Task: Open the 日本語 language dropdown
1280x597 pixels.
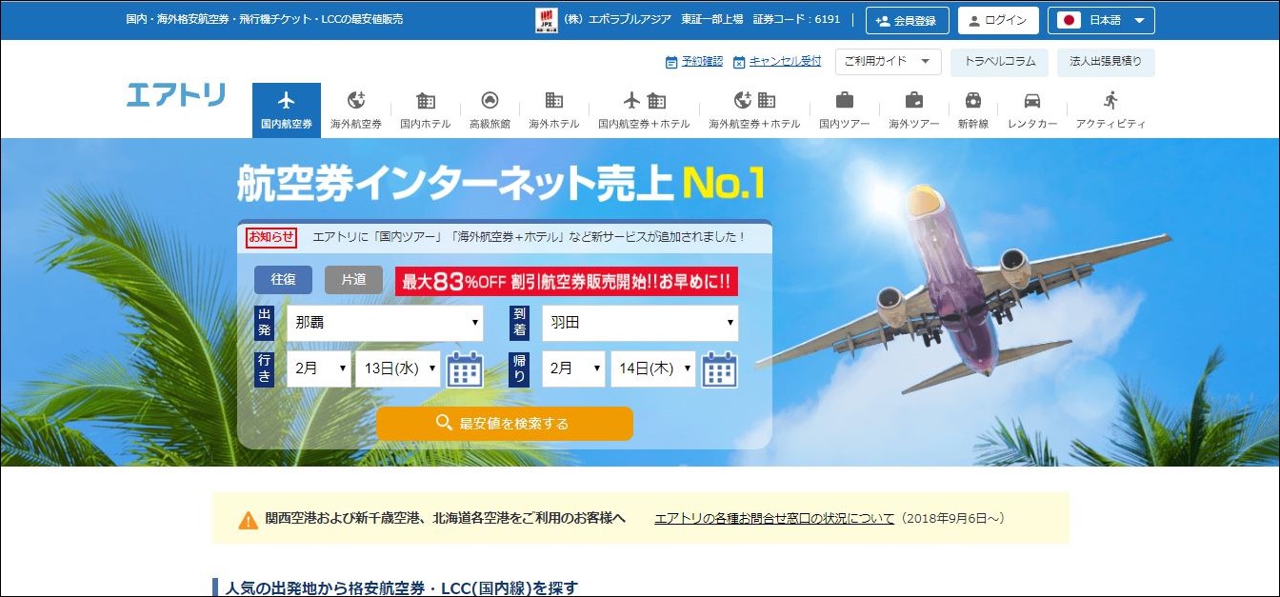Action: tap(1101, 20)
